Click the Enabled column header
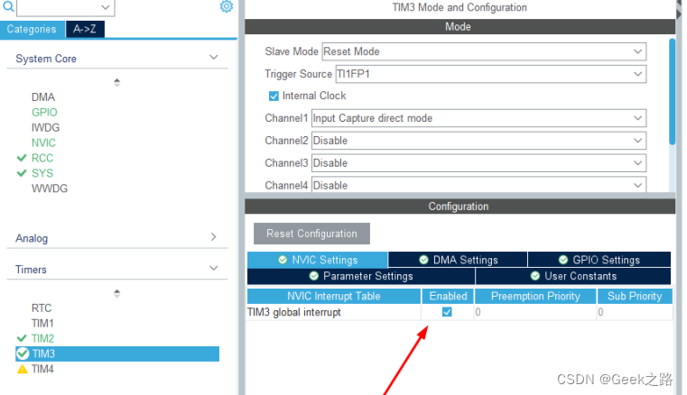687x395 pixels. point(448,297)
